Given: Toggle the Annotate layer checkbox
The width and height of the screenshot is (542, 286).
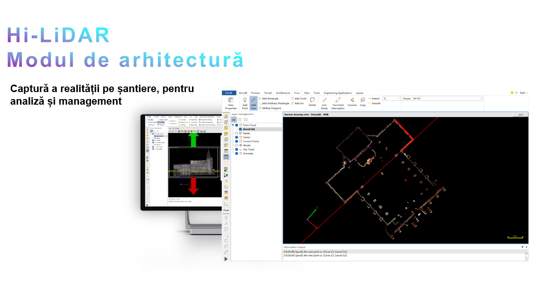Looking at the screenshot, I should point(237,153).
